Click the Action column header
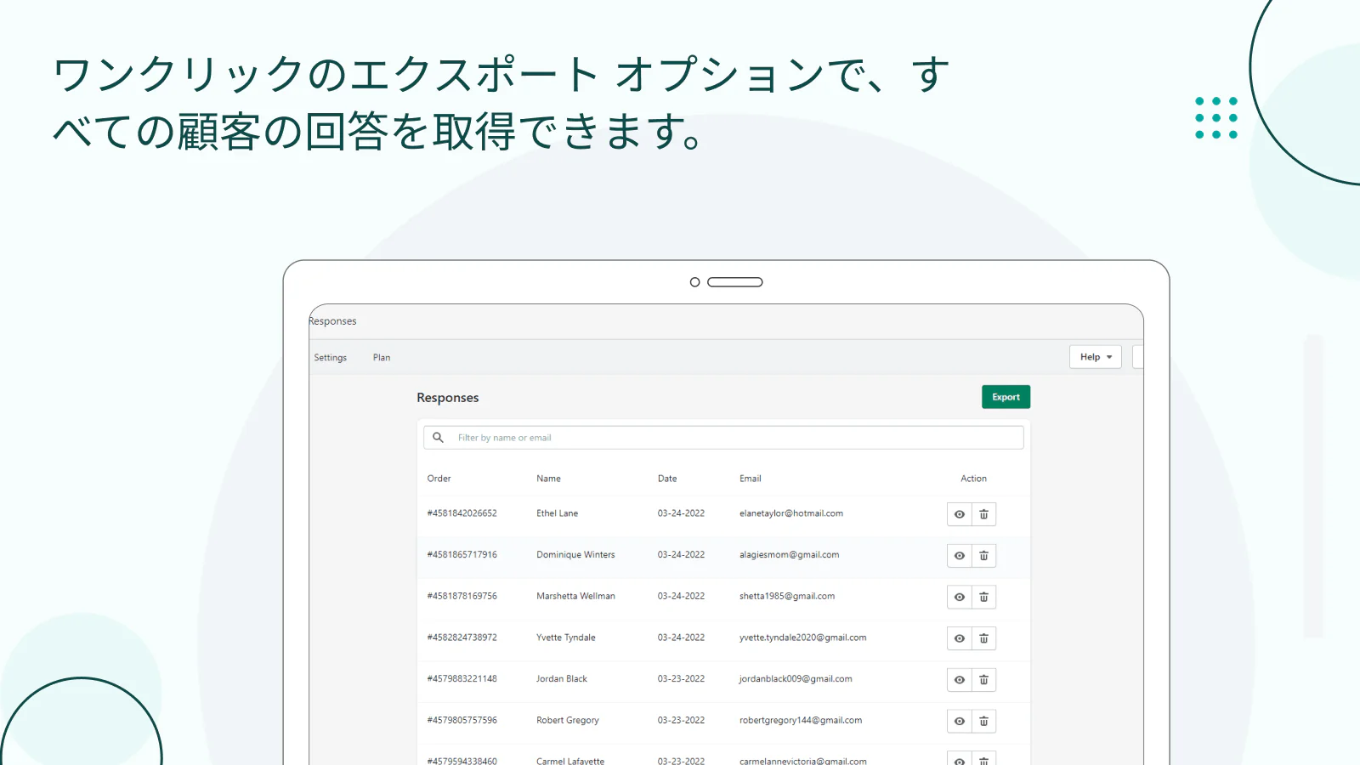1360x765 pixels. [x=973, y=479]
